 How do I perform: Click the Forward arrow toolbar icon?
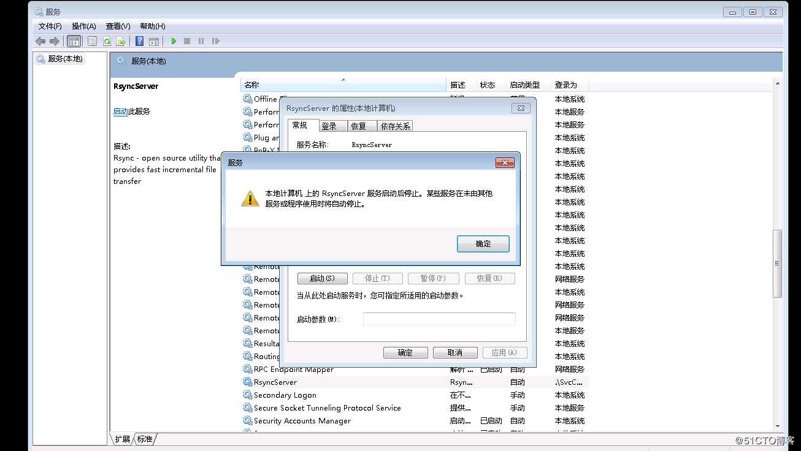[55, 41]
